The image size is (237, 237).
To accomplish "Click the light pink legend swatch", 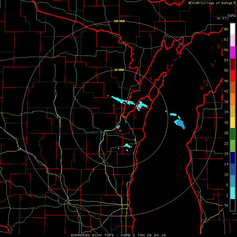I will coord(233,40).
